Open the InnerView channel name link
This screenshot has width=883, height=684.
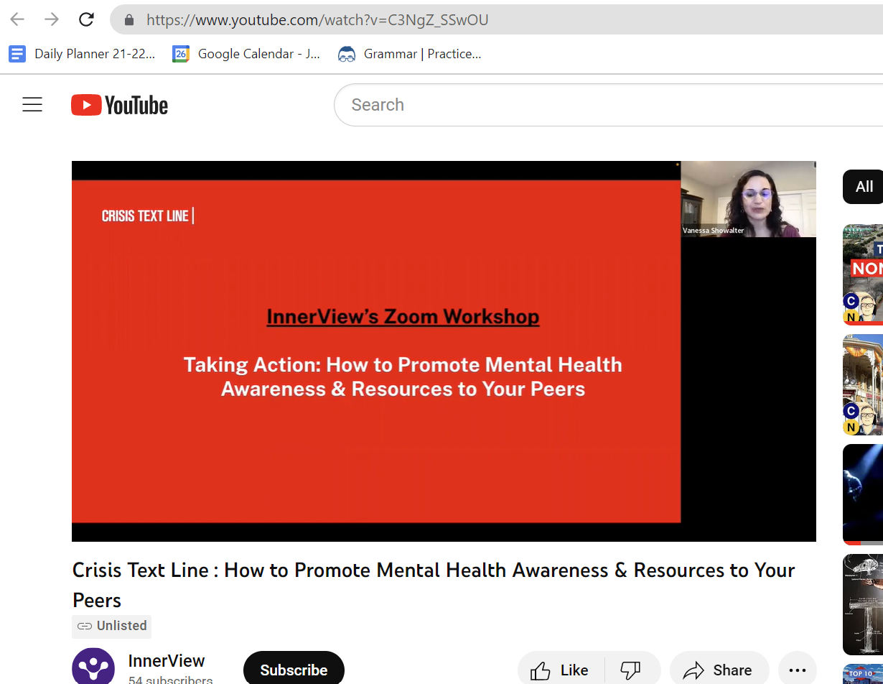pos(167,661)
